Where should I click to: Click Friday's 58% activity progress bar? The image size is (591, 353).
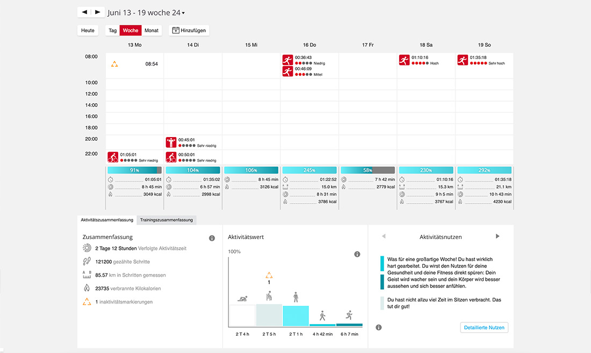coord(367,170)
